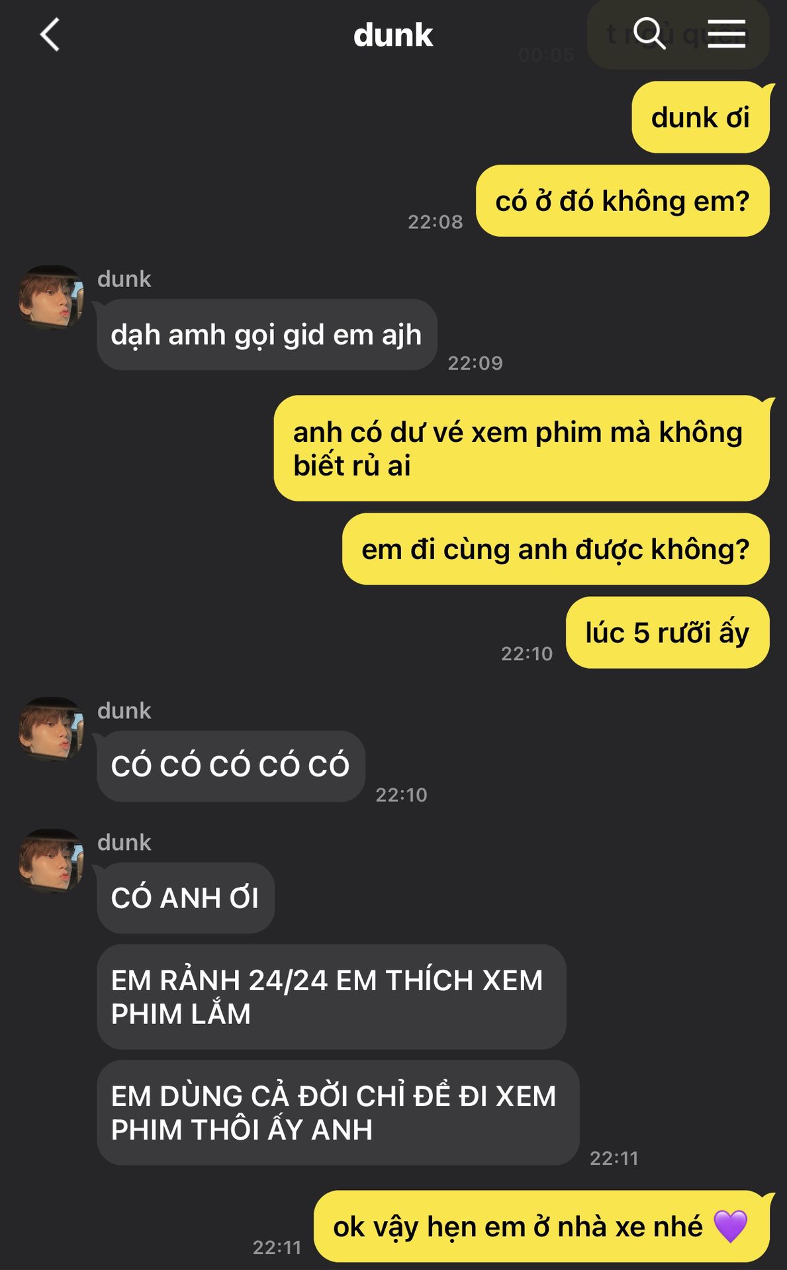Select the 'EM RẢNH 24/24' message bubble
The width and height of the screenshot is (787, 1270).
click(331, 997)
